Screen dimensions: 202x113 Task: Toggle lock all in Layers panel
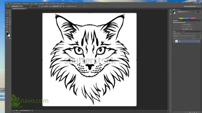coord(185,38)
